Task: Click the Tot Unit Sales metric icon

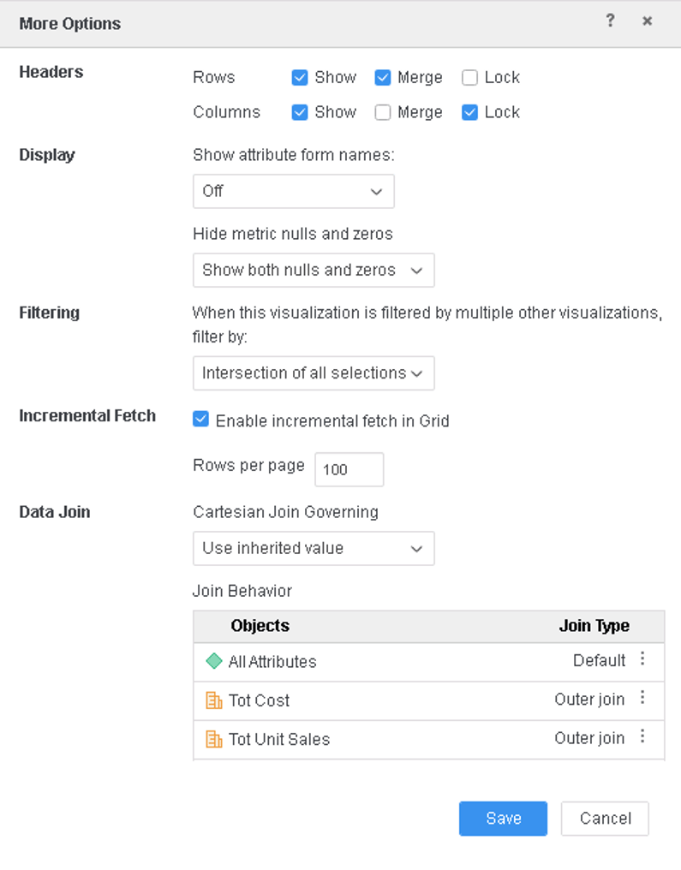Action: (x=214, y=739)
